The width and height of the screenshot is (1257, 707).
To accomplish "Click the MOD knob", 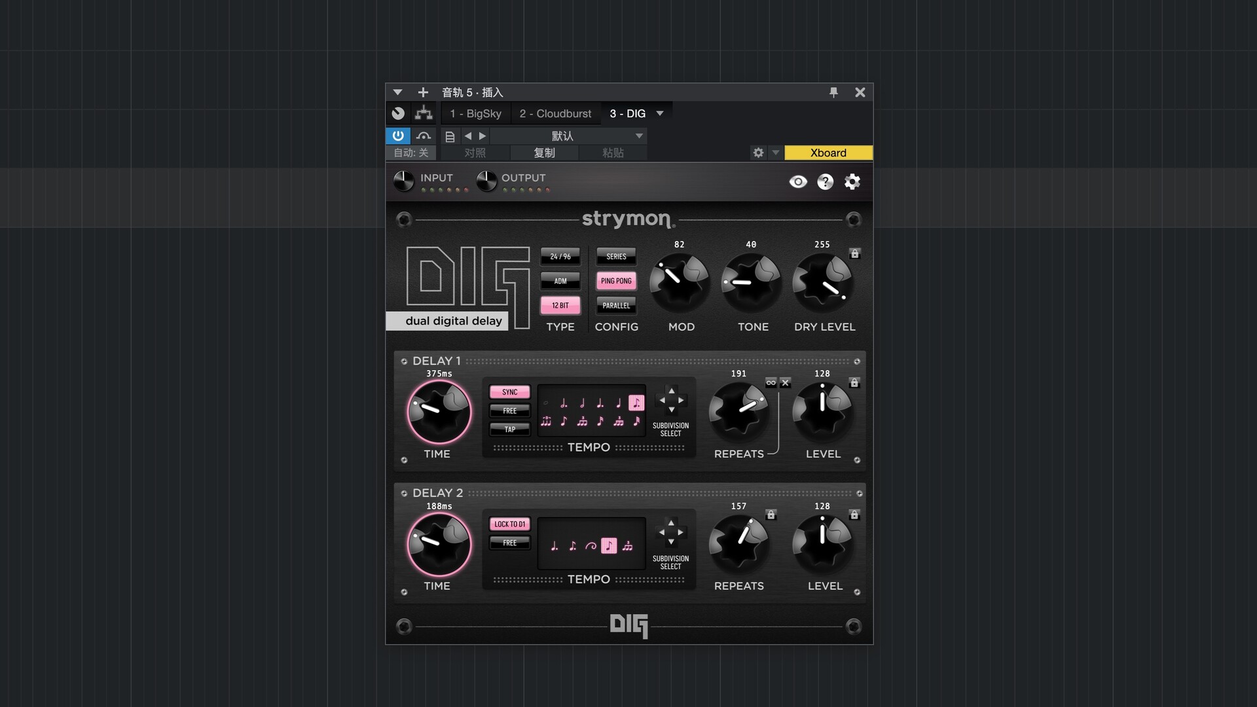I will [x=679, y=283].
